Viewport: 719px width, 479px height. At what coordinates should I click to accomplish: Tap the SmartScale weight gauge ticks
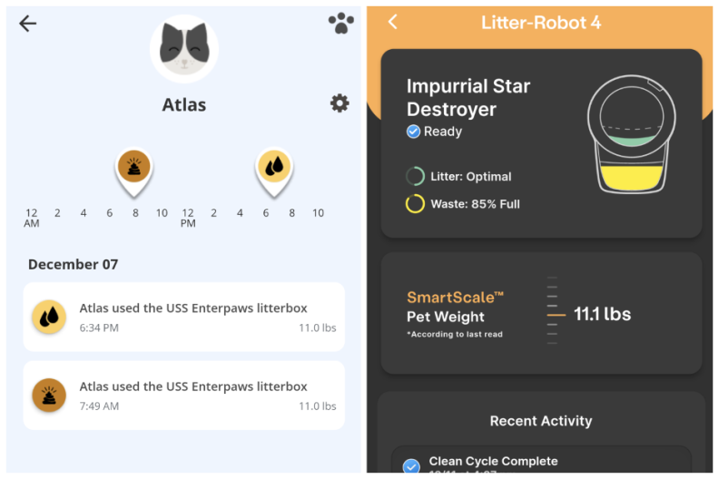tap(555, 311)
